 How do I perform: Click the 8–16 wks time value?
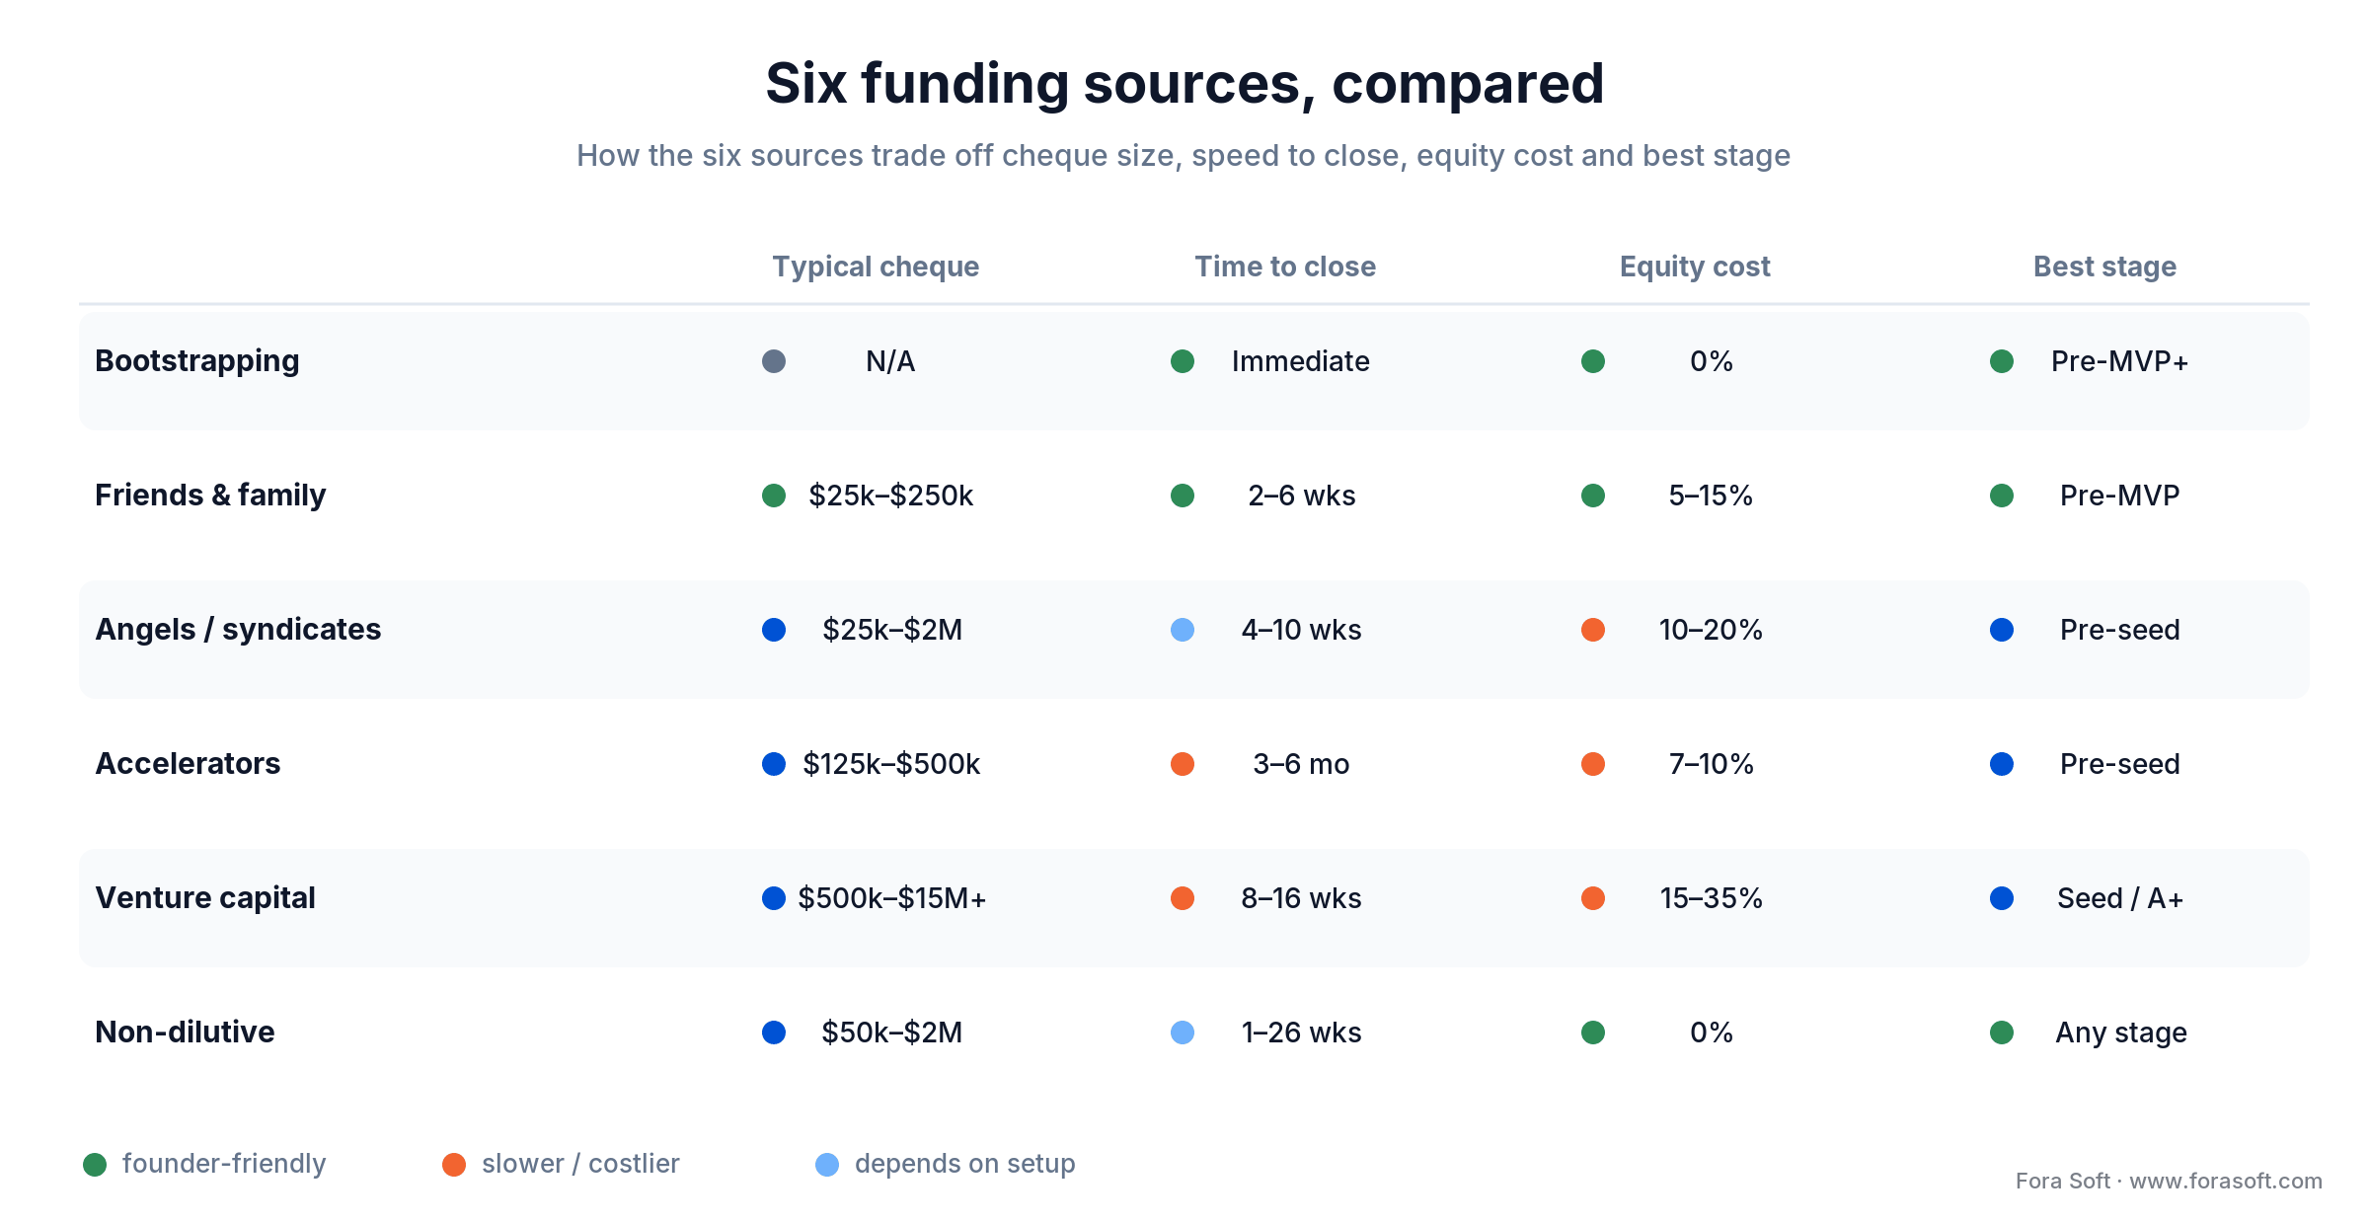click(x=1302, y=898)
